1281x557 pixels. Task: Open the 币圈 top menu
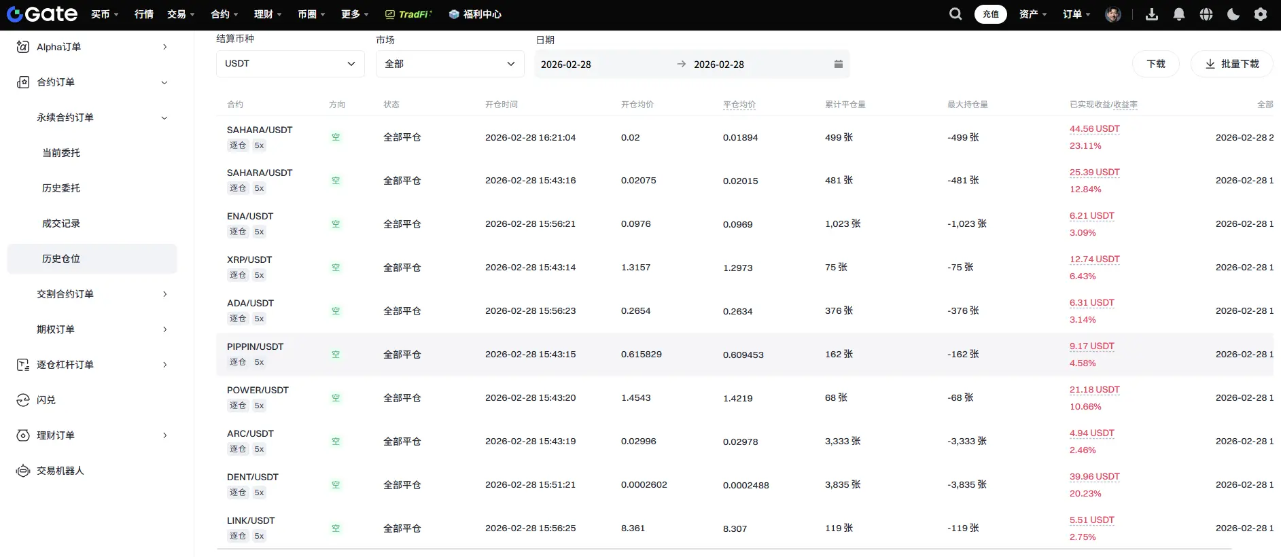311,14
